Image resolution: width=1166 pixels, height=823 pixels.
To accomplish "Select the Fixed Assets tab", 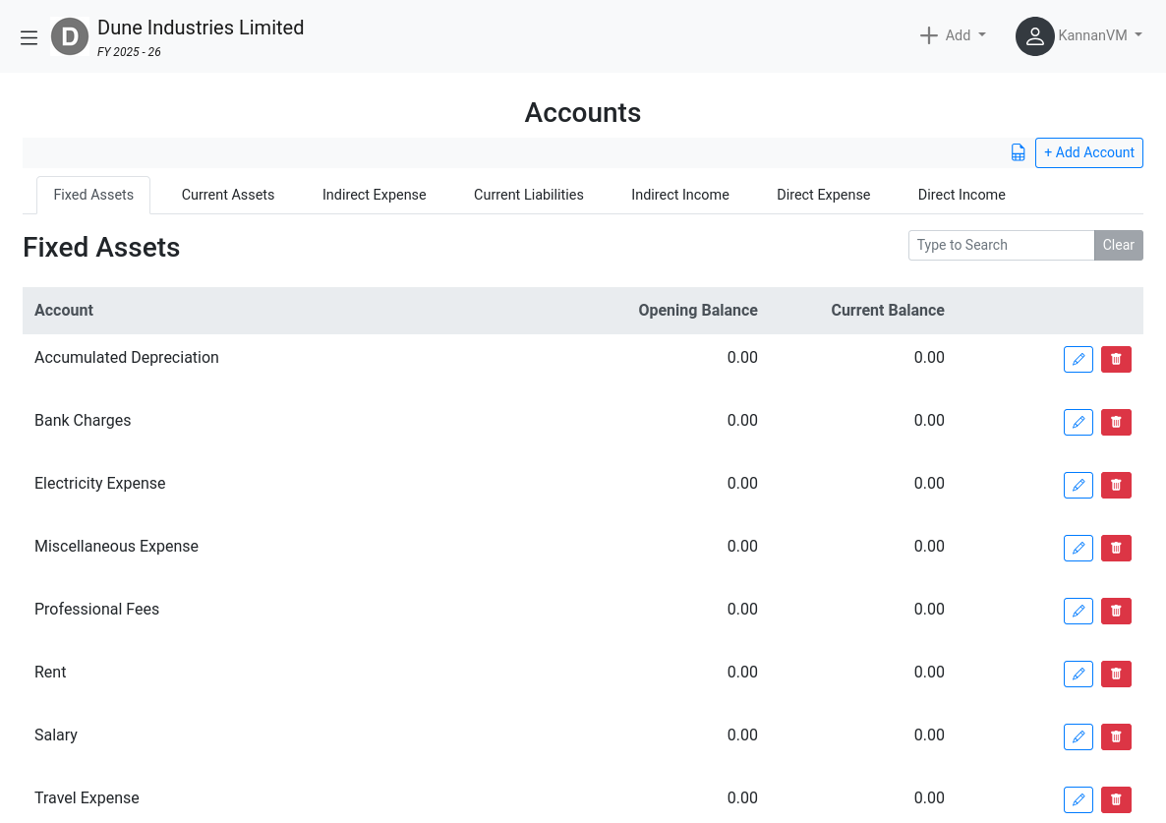I will tap(93, 195).
